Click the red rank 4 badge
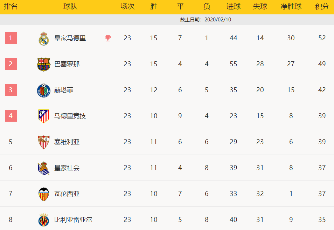Screen dimensions: 334x230 pyautogui.click(x=11, y=116)
